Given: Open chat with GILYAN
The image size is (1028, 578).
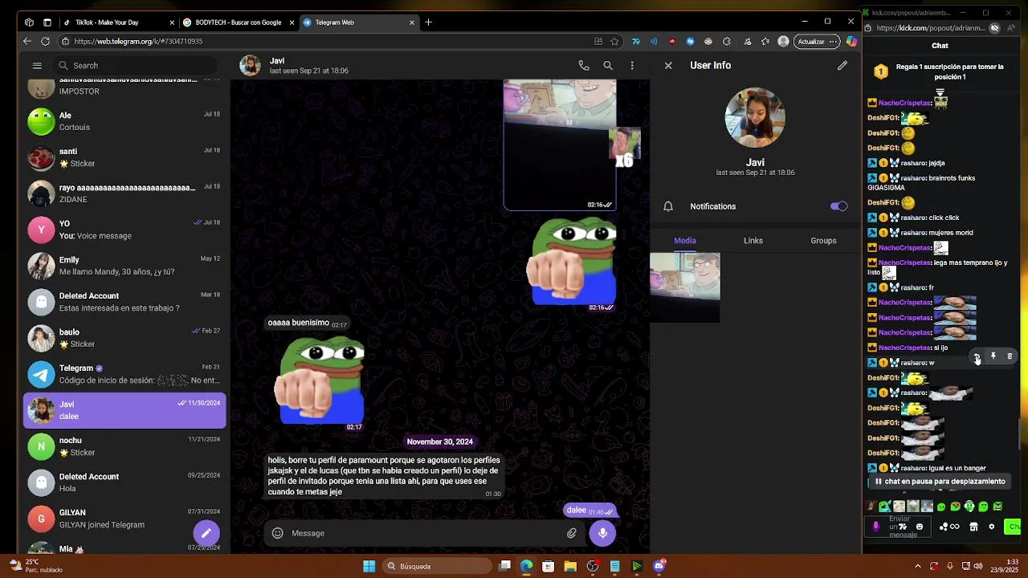Looking at the screenshot, I should 124,519.
